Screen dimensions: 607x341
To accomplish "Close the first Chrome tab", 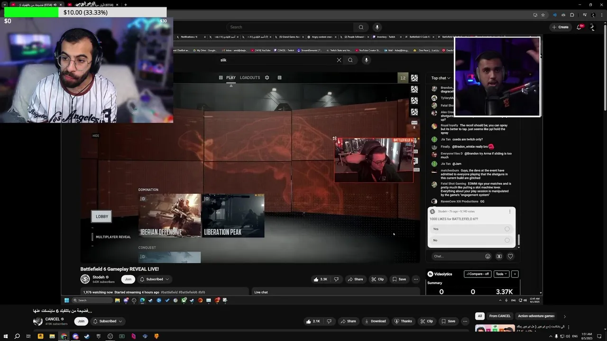I will point(61,5).
